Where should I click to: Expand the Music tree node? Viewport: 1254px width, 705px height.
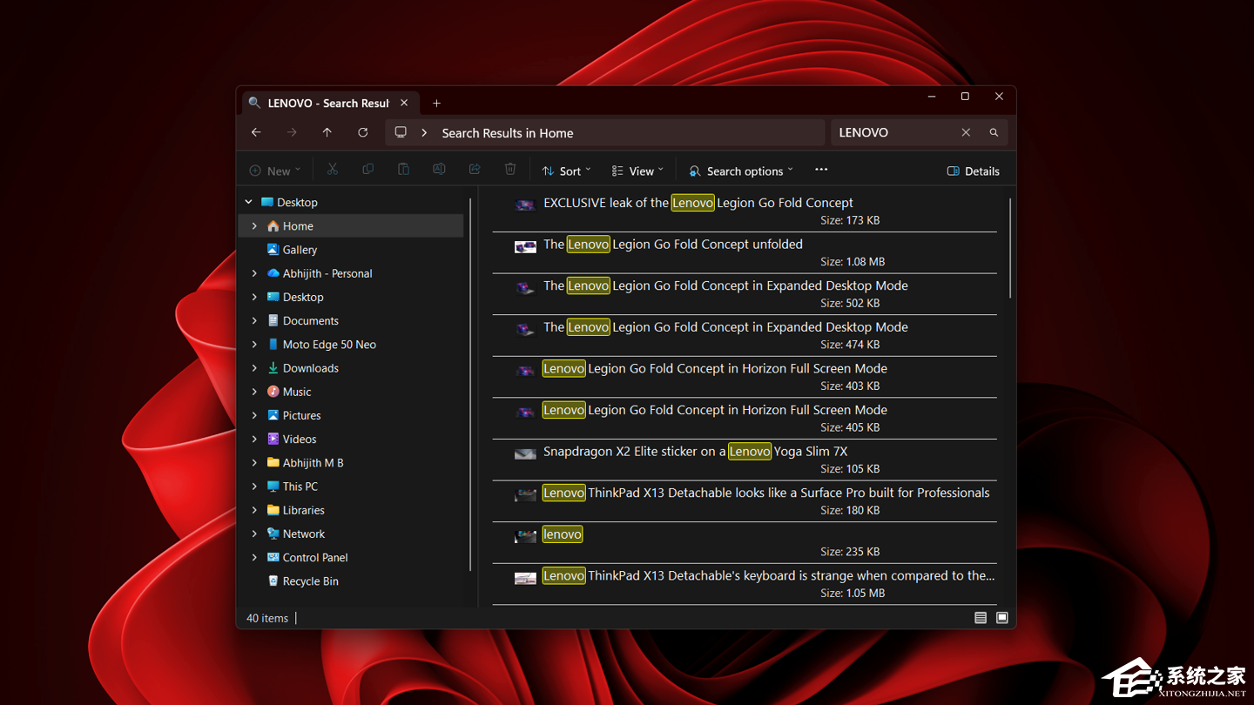(254, 392)
